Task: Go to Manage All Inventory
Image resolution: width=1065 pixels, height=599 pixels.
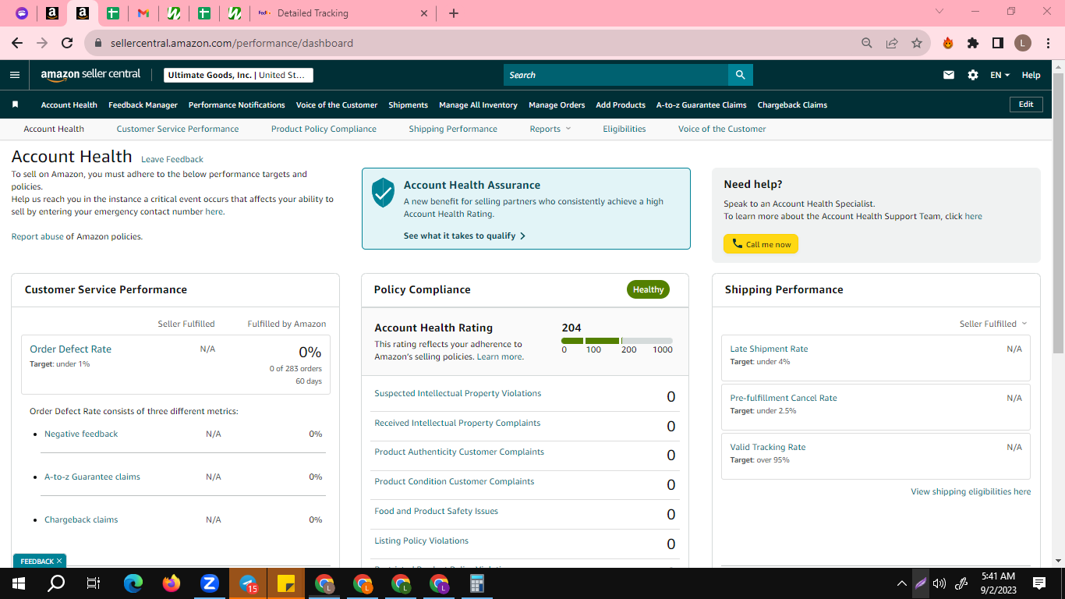Action: tap(478, 105)
